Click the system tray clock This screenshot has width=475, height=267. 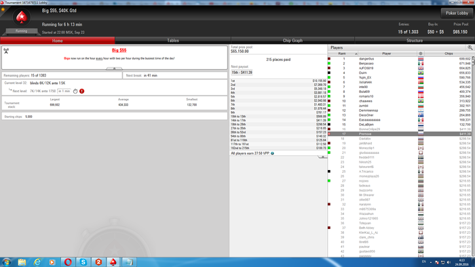point(462,262)
